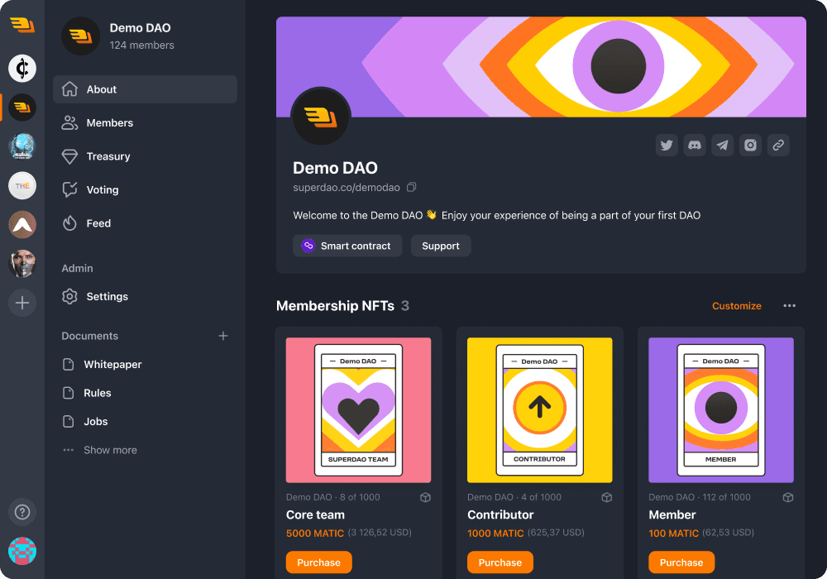Open the Membership NFTs three-dot menu

[x=790, y=306]
